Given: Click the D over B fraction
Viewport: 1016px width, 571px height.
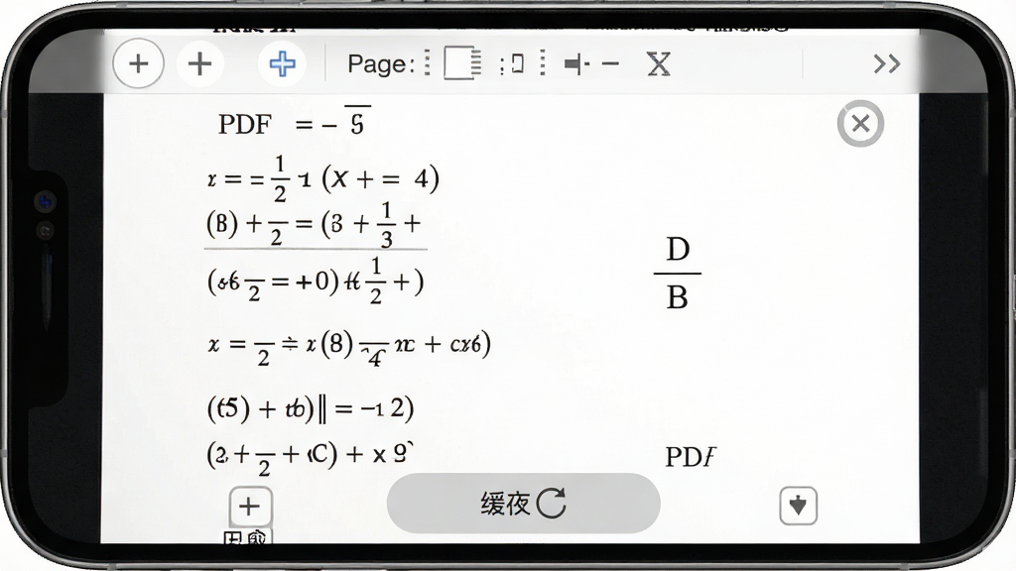Looking at the screenshot, I should [678, 274].
